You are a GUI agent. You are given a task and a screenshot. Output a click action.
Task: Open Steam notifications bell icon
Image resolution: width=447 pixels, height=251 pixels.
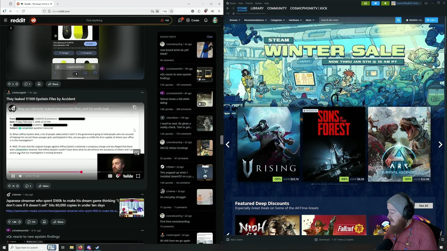pyautogui.click(x=385, y=3)
